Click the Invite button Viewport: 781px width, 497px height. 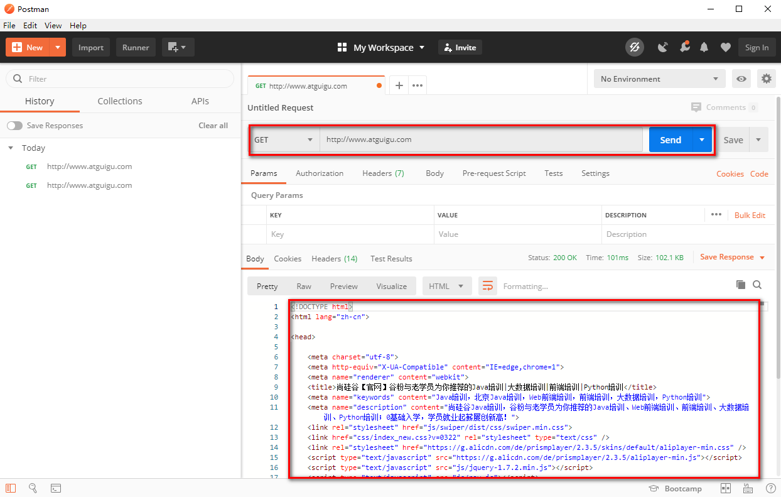(460, 47)
